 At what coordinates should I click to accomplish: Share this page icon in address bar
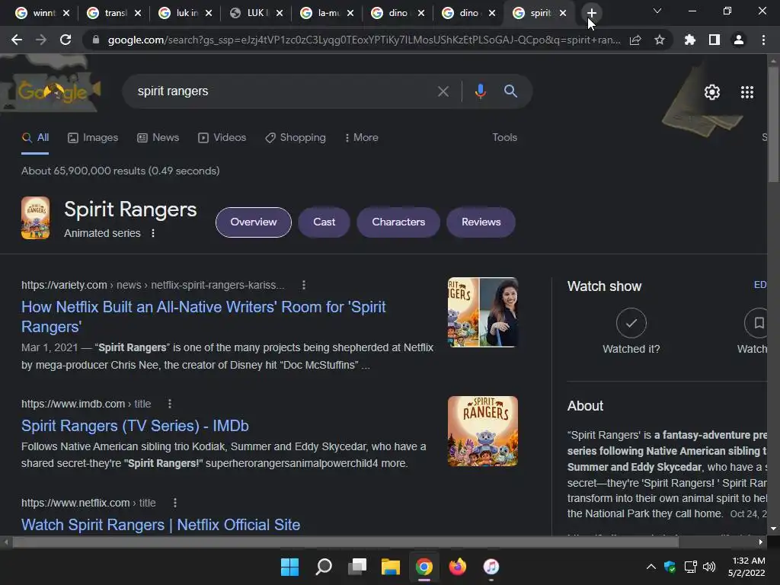point(635,40)
